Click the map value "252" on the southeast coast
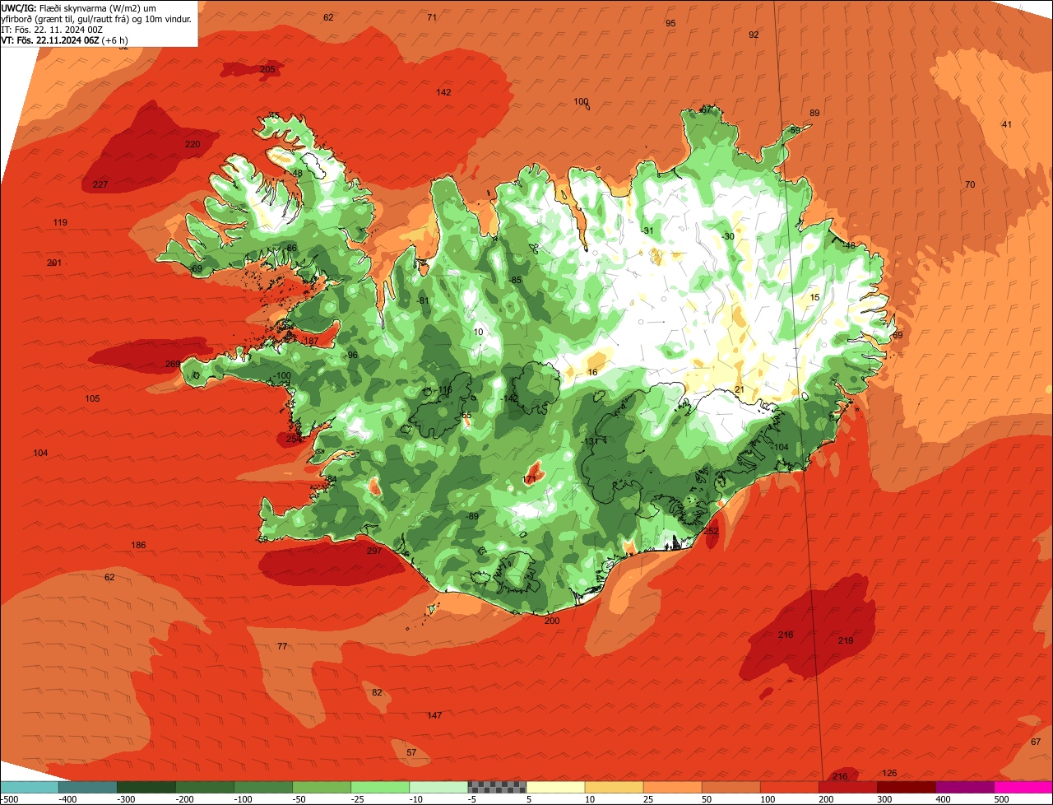The image size is (1053, 805). (712, 531)
